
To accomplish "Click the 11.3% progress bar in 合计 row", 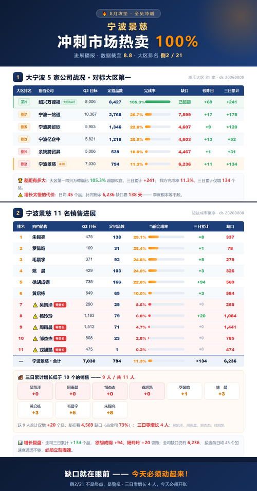I will 166,361.
